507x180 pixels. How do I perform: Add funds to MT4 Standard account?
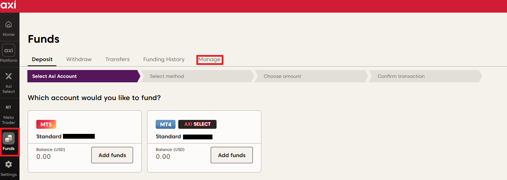[232, 155]
